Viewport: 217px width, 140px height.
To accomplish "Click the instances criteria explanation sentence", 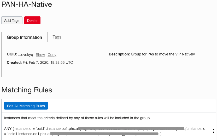I will tap(77, 118).
